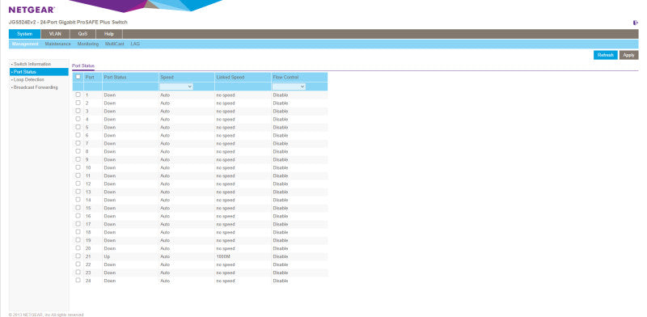Click 'no speed' in port 12 row
The height and width of the screenshot is (317, 647).
226,184
